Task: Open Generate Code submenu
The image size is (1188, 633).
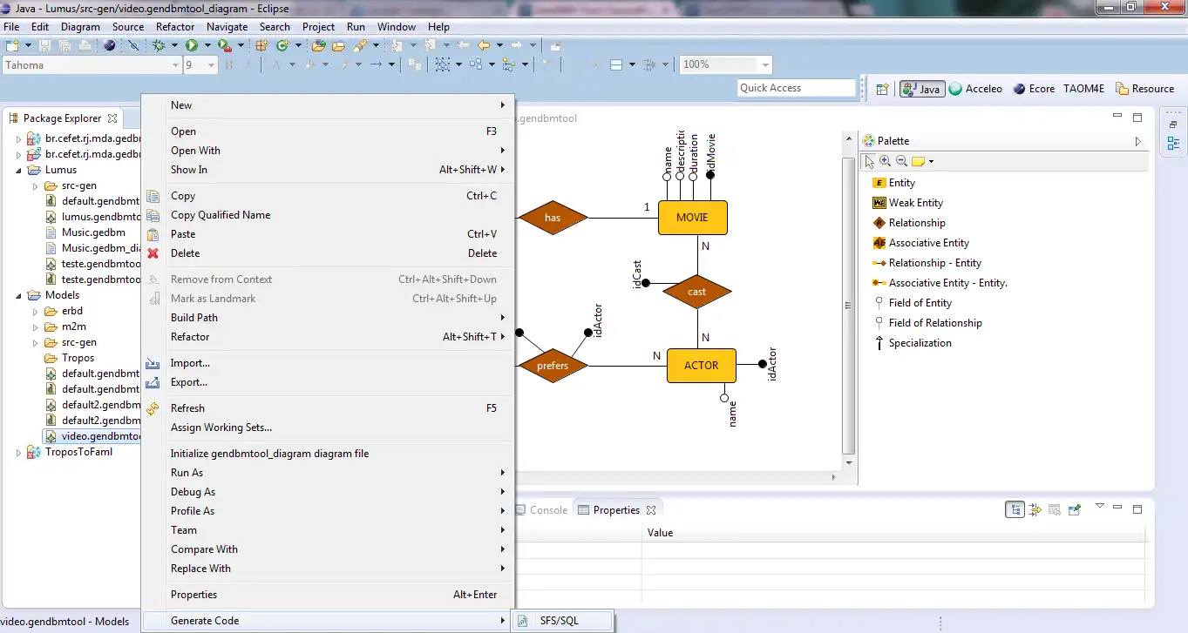Action: coord(329,621)
